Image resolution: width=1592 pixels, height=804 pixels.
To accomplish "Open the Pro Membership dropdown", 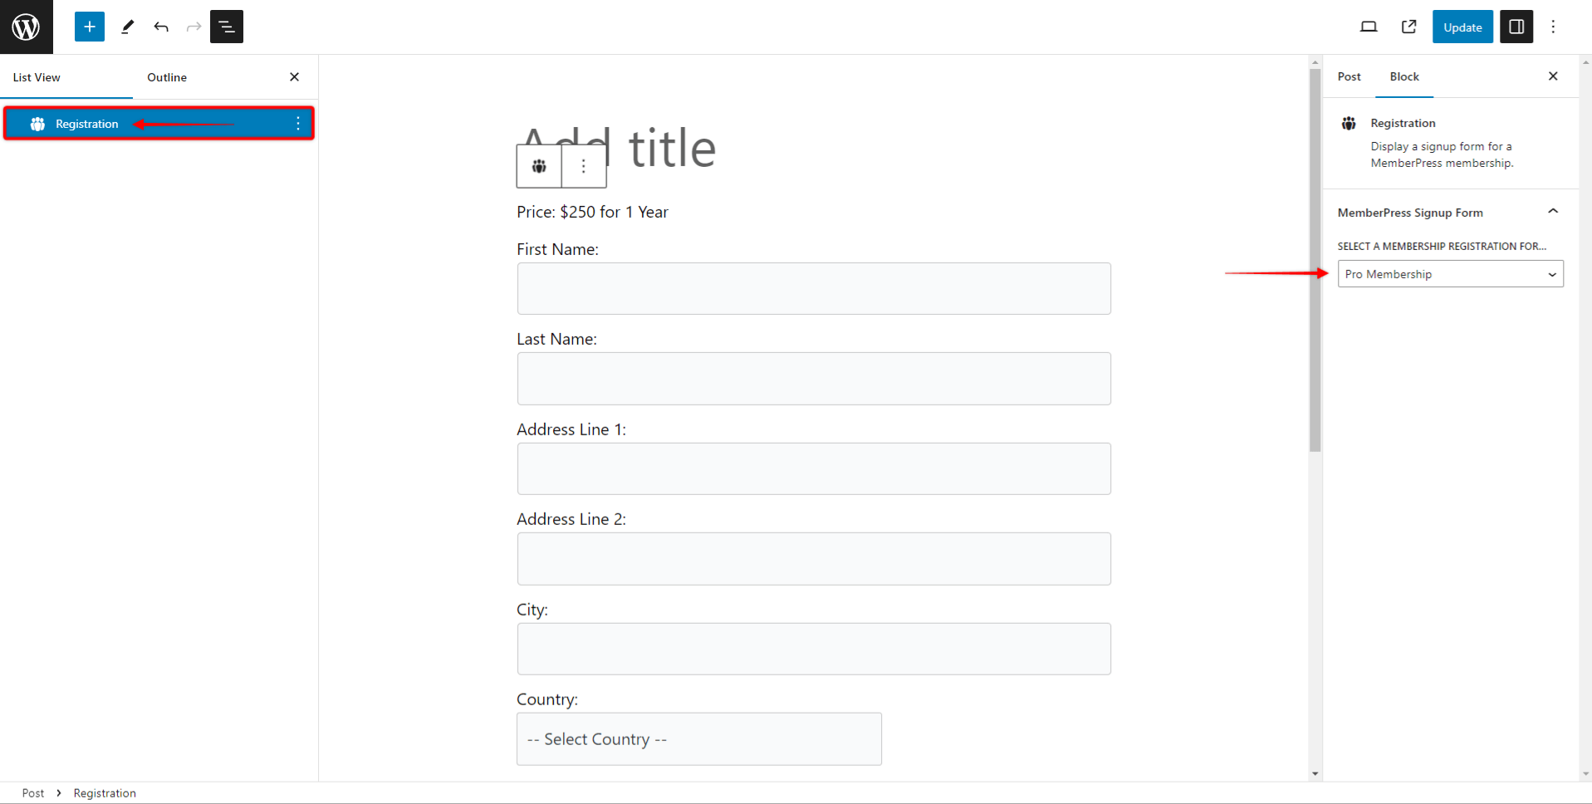I will pyautogui.click(x=1450, y=274).
